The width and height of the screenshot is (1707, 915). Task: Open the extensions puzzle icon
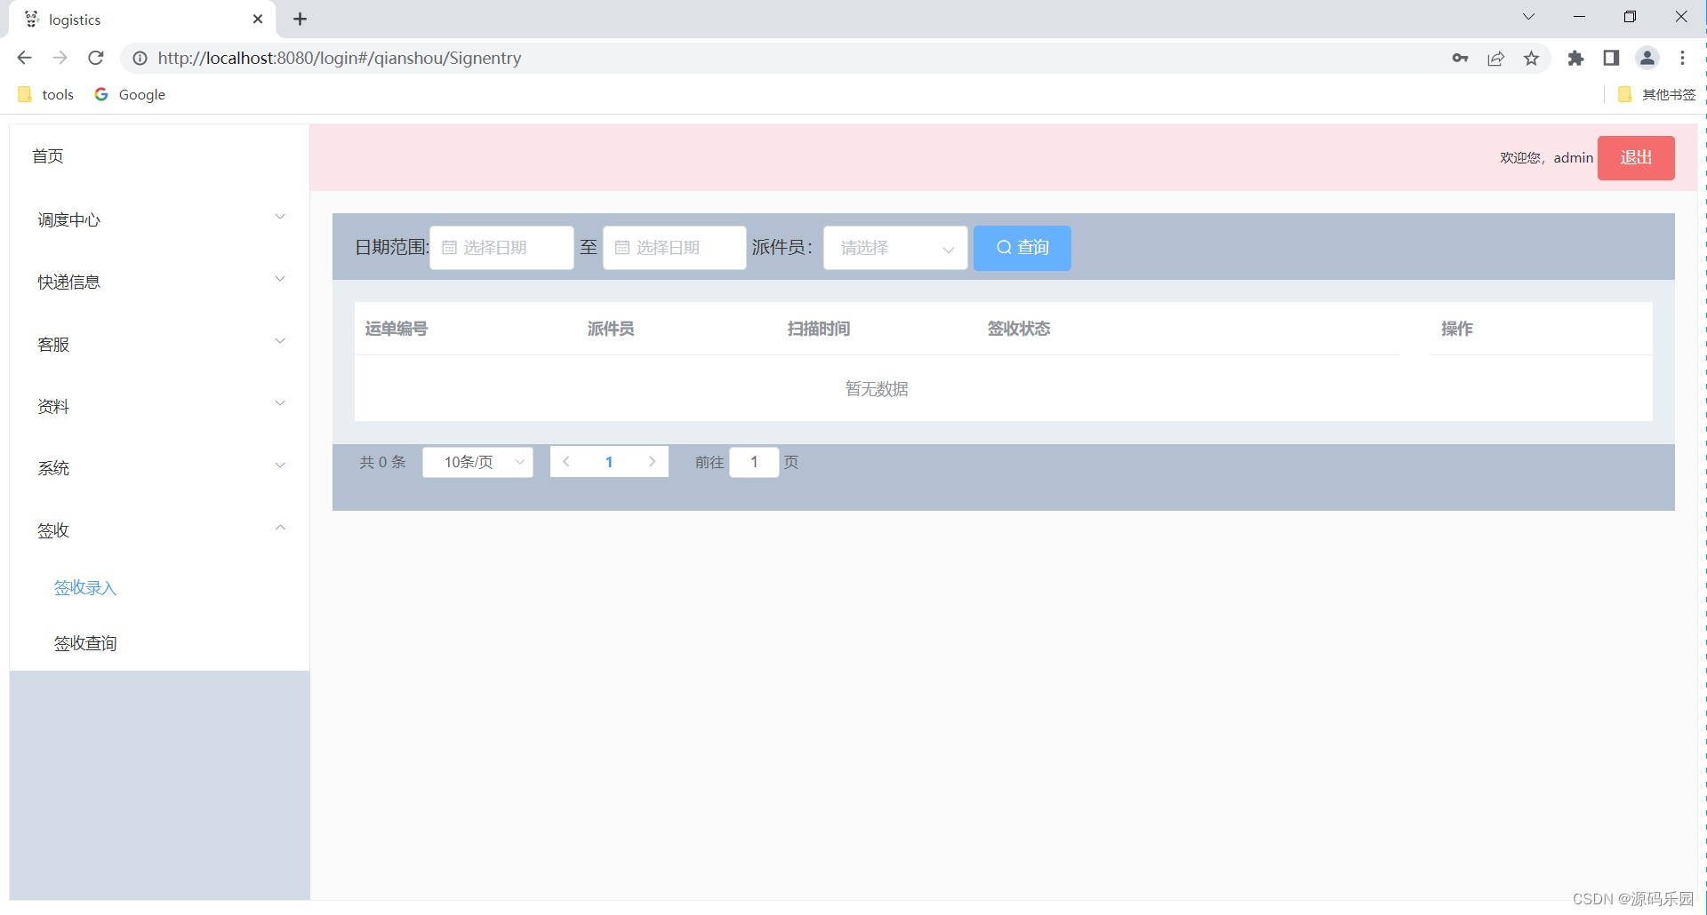[x=1575, y=58]
